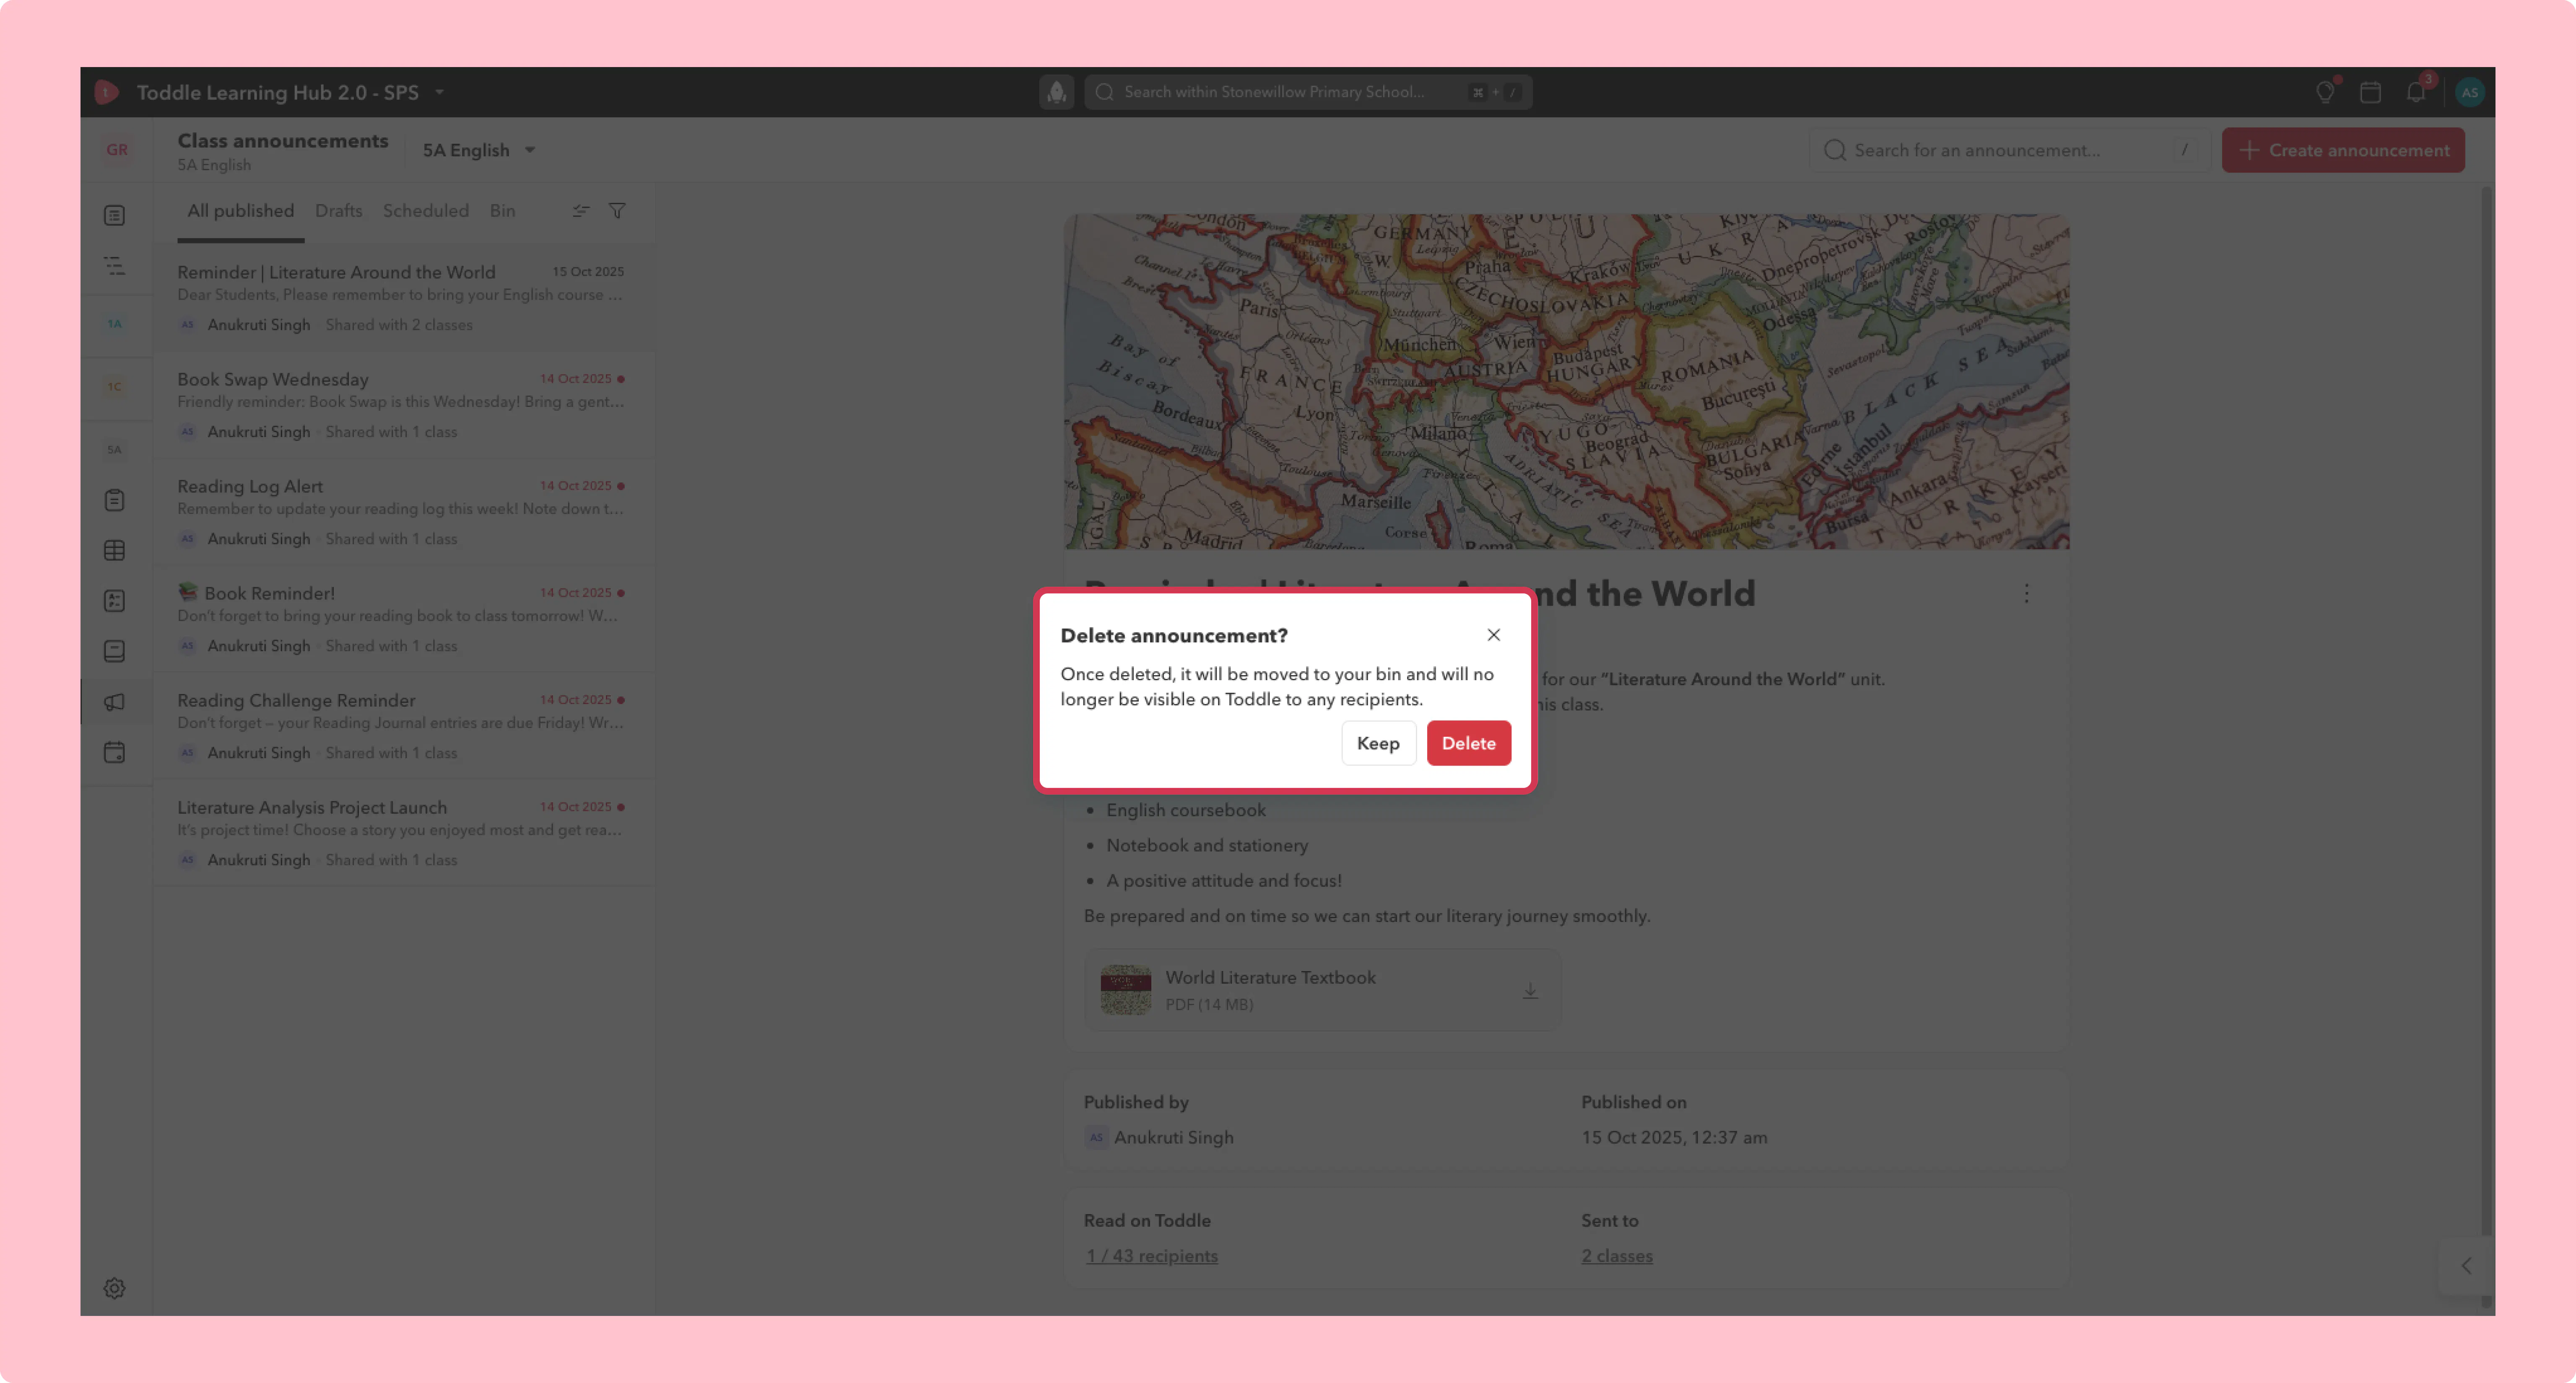This screenshot has height=1383, width=2576.
Task: Switch to the Scheduled tab
Action: [x=426, y=211]
